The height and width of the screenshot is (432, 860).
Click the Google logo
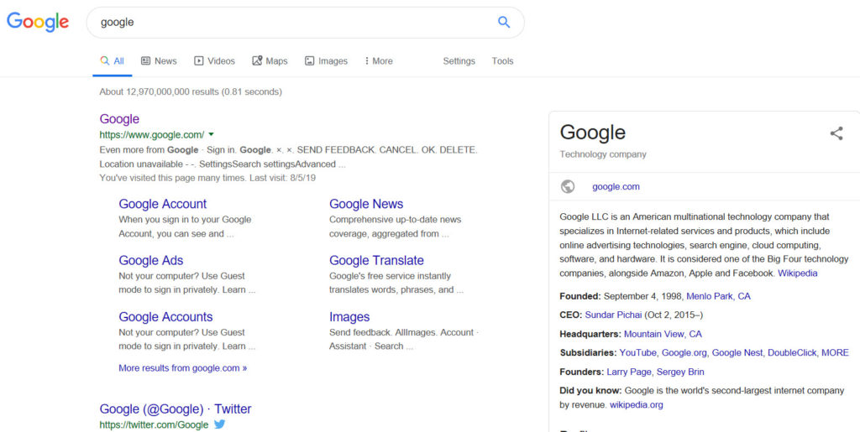pyautogui.click(x=38, y=22)
